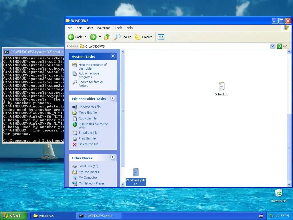
Task: Click the Rename this file link
Action: (x=90, y=107)
